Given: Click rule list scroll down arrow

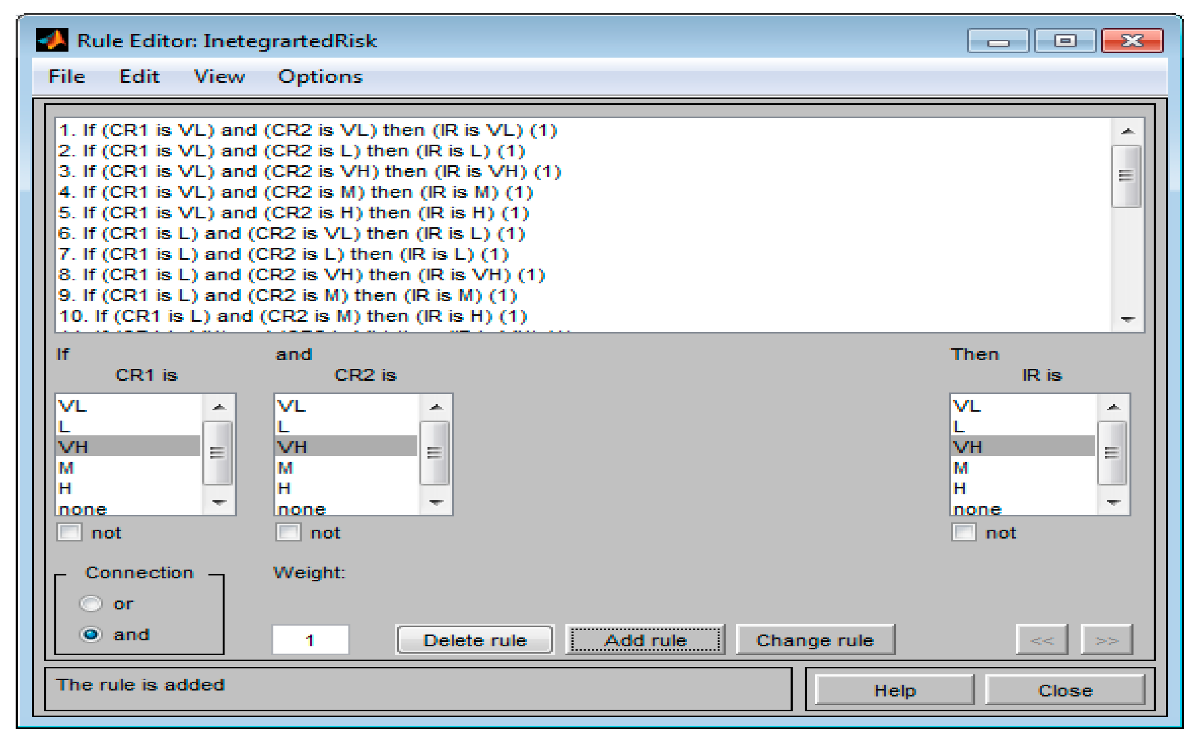Looking at the screenshot, I should [x=1127, y=319].
